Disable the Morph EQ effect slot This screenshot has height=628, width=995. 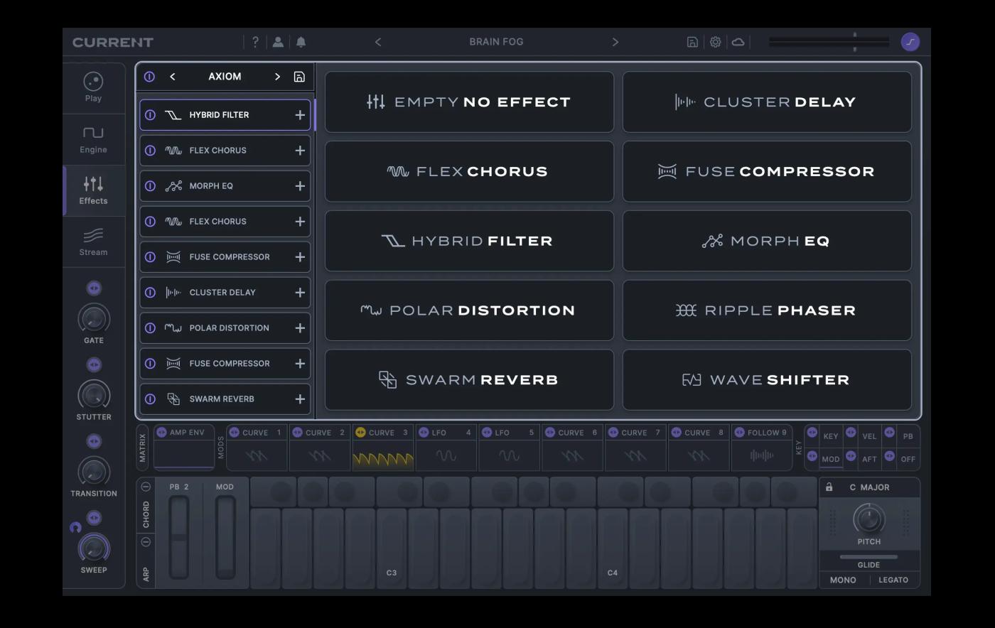coord(150,186)
